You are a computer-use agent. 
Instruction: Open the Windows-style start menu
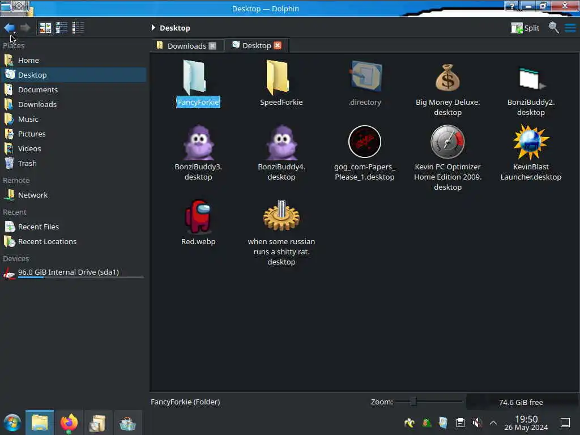tap(12, 423)
